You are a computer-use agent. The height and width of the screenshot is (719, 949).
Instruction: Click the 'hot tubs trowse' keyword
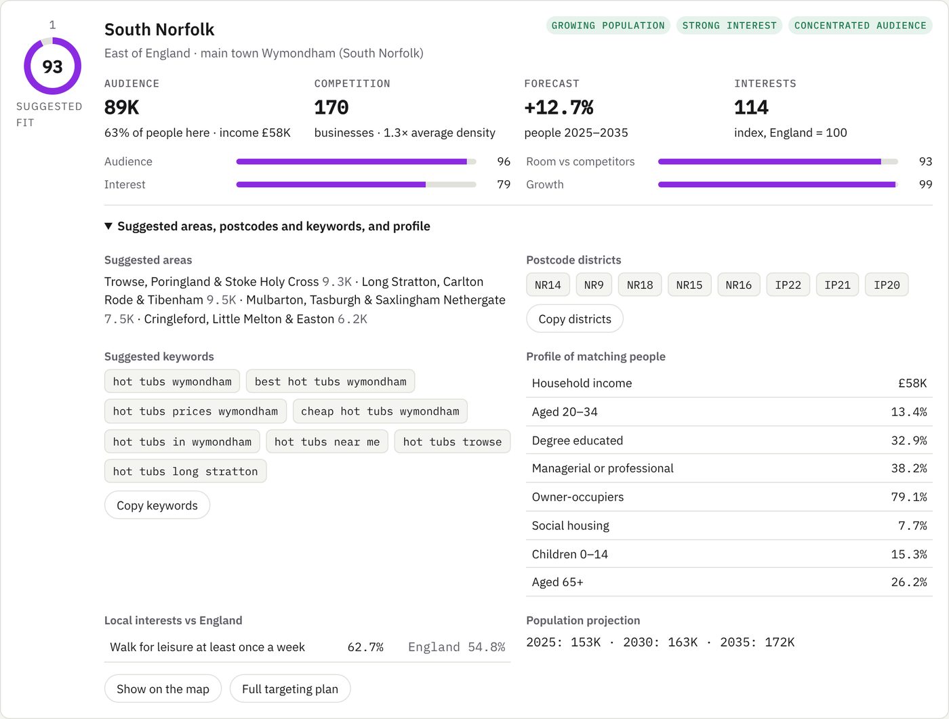[x=452, y=442]
